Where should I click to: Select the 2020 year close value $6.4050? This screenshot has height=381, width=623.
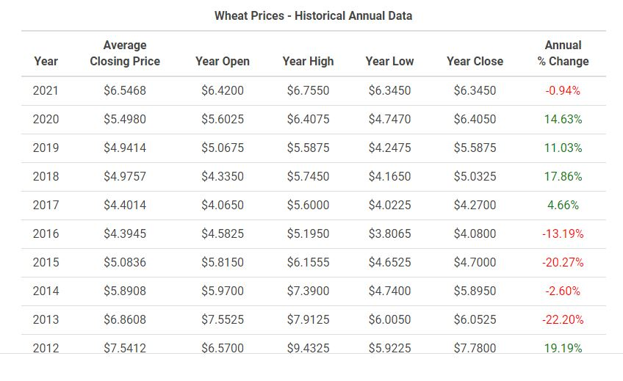tap(475, 120)
